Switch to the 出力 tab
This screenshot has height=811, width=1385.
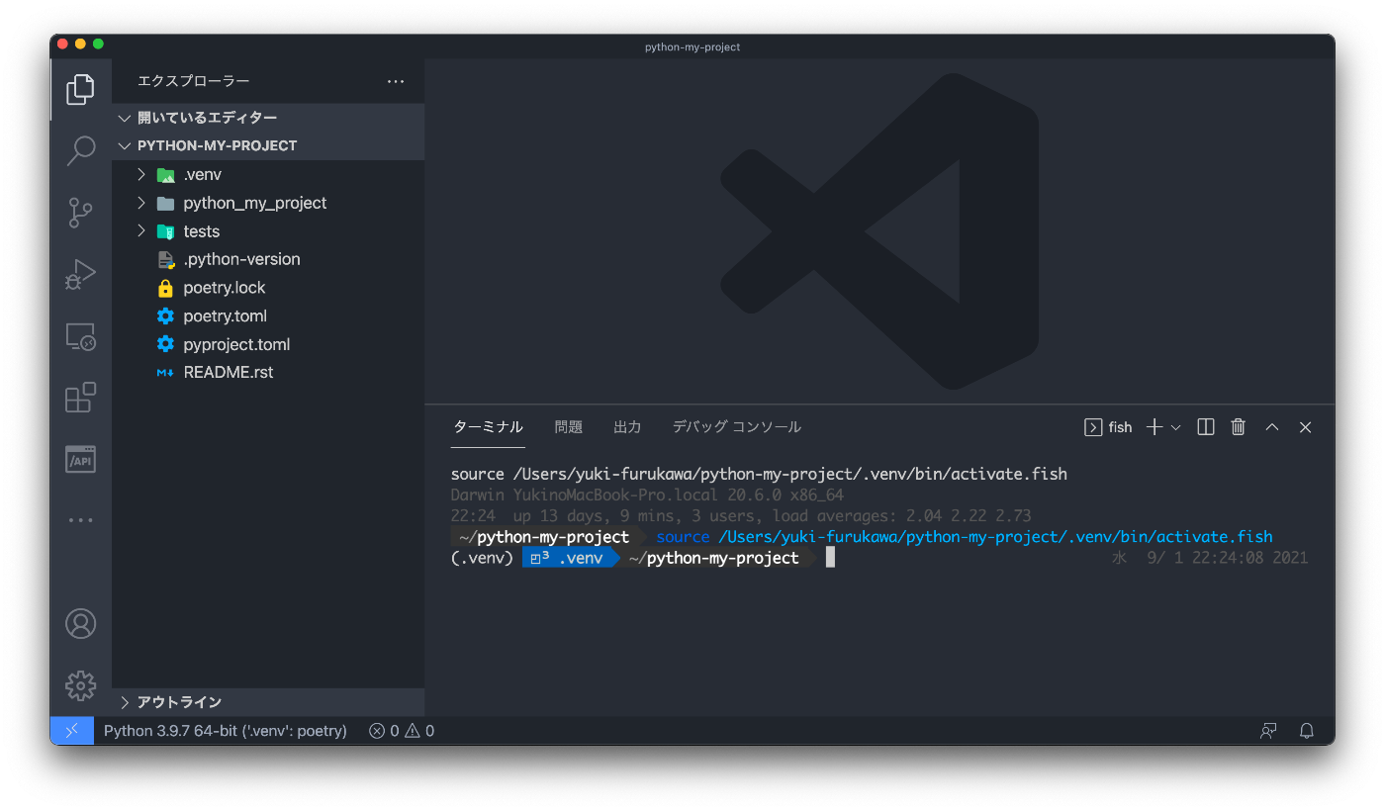point(627,427)
